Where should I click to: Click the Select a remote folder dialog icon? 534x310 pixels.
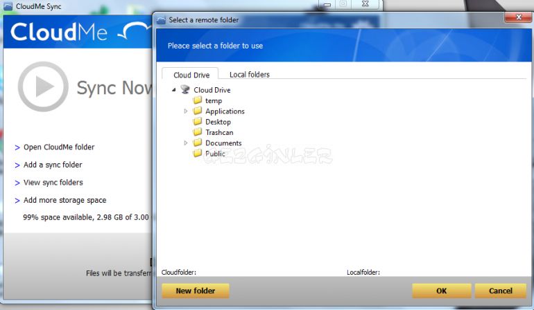coord(161,20)
